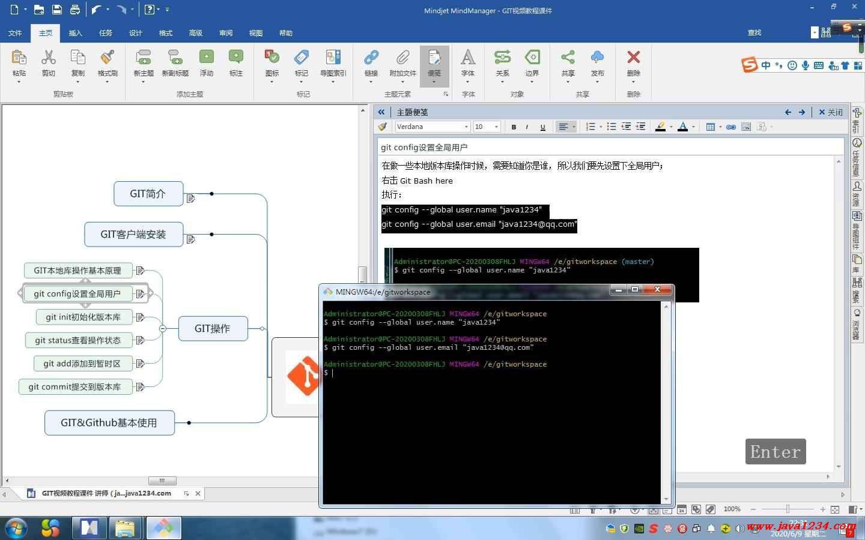Click the notes vertical scrollbar down arrow

839,466
